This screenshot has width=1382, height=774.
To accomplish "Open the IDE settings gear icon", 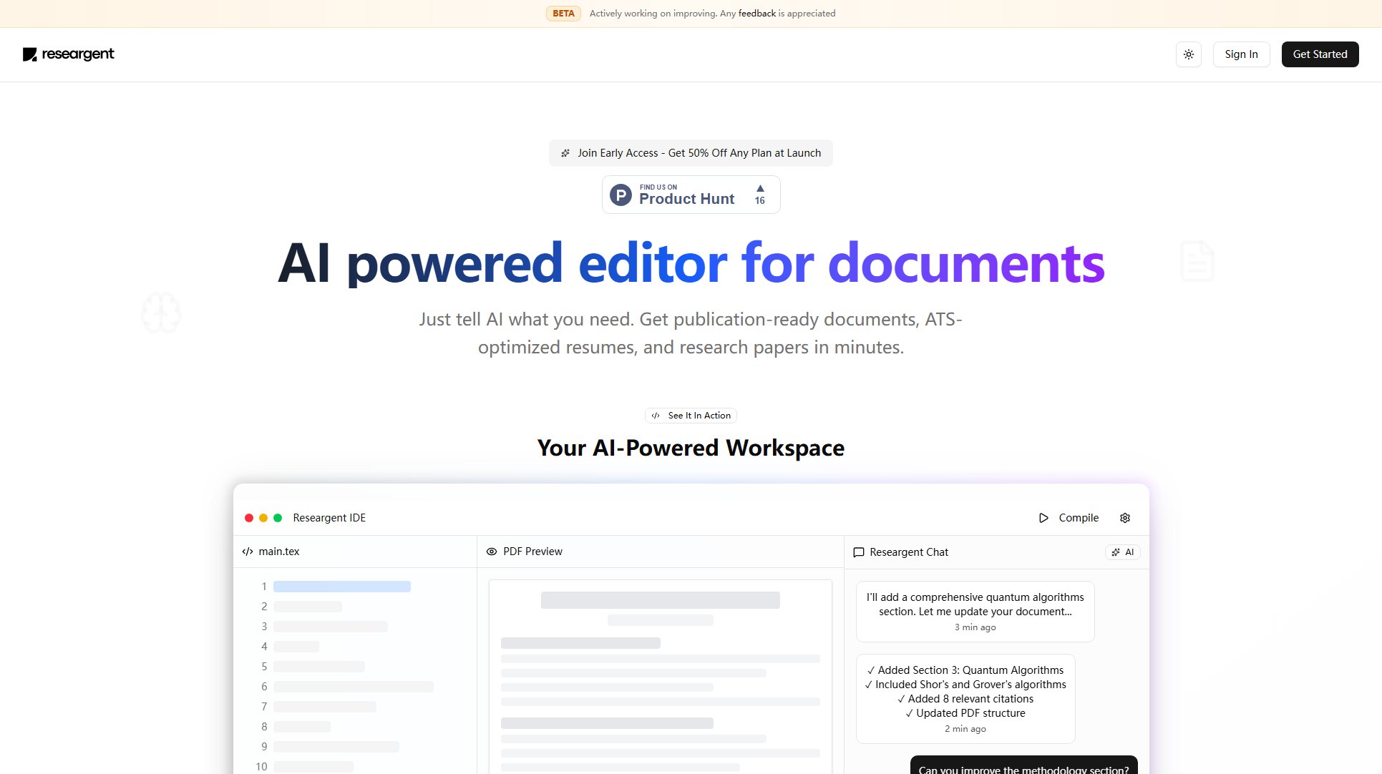I will [x=1125, y=518].
